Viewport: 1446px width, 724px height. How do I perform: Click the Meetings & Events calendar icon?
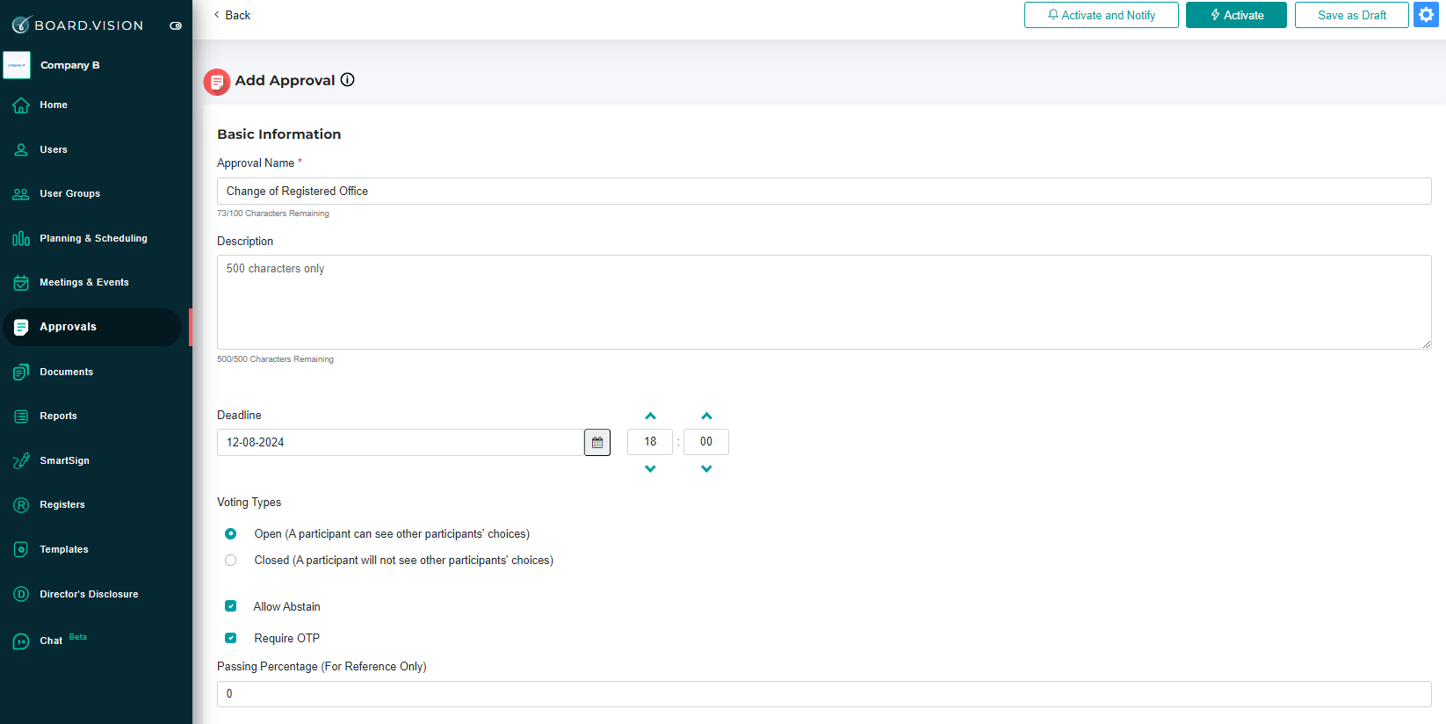pyautogui.click(x=21, y=283)
